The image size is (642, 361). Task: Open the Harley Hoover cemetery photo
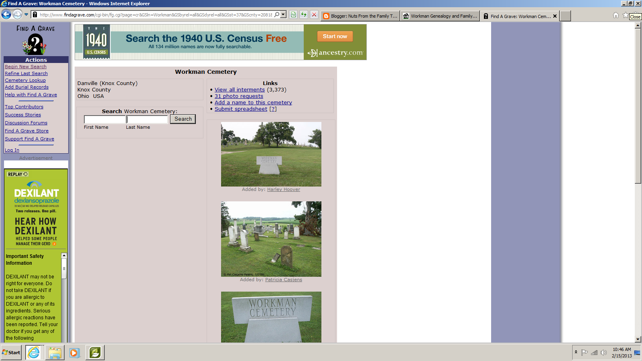(270, 154)
